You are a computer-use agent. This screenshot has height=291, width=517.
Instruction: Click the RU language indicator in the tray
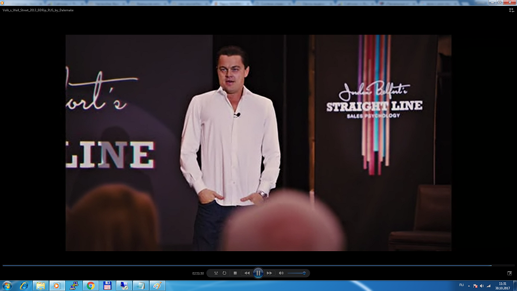462,285
